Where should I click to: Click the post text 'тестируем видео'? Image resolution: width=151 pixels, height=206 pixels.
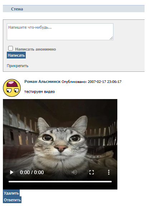(39, 92)
